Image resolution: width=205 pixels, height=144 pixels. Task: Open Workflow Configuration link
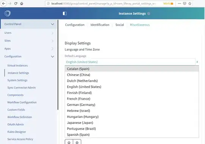tap(22, 102)
